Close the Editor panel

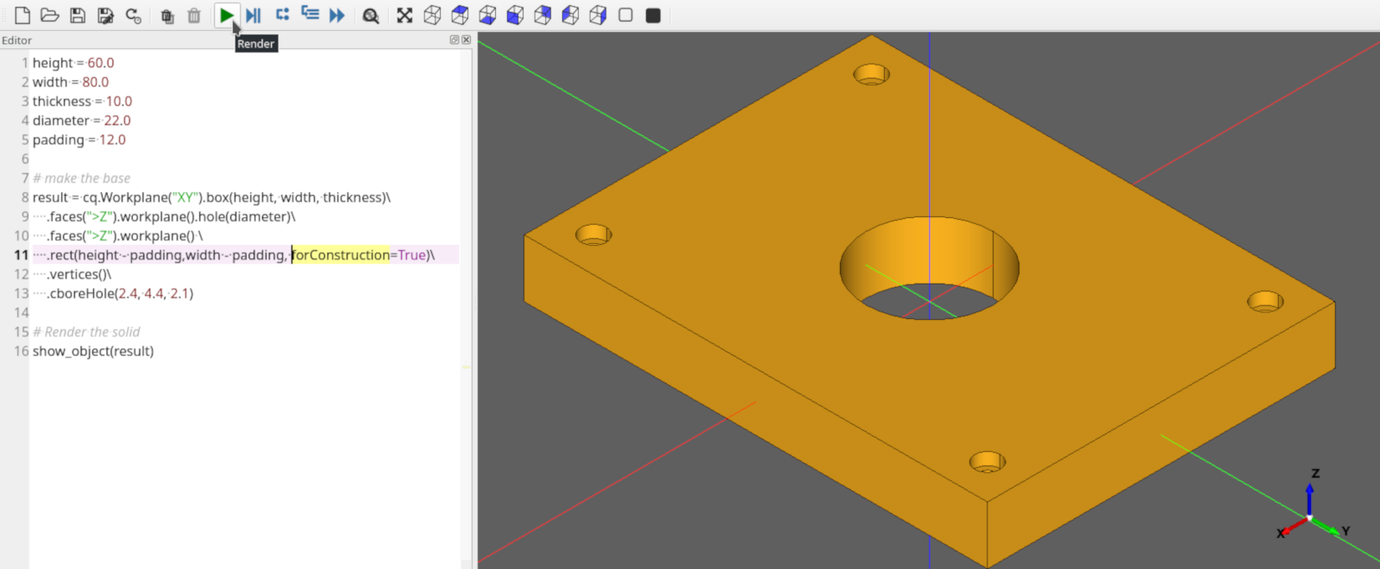tap(467, 40)
